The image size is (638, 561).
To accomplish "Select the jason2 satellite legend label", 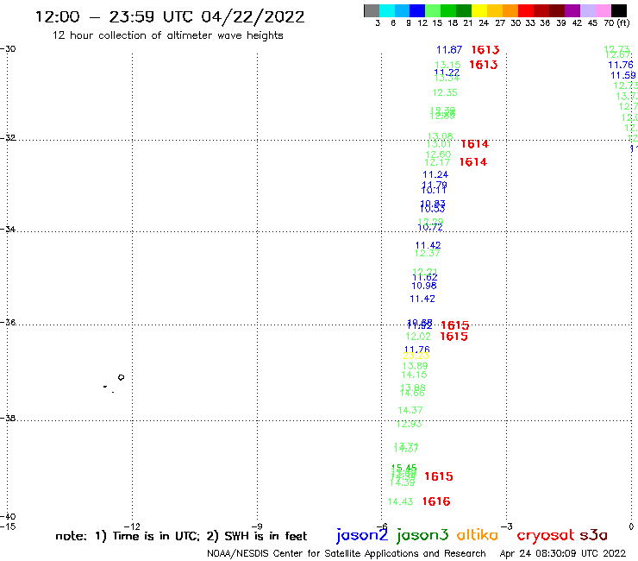I will point(362,535).
